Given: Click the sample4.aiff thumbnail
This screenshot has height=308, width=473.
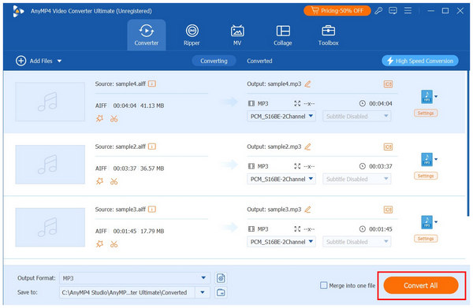Looking at the screenshot, I should (50, 102).
